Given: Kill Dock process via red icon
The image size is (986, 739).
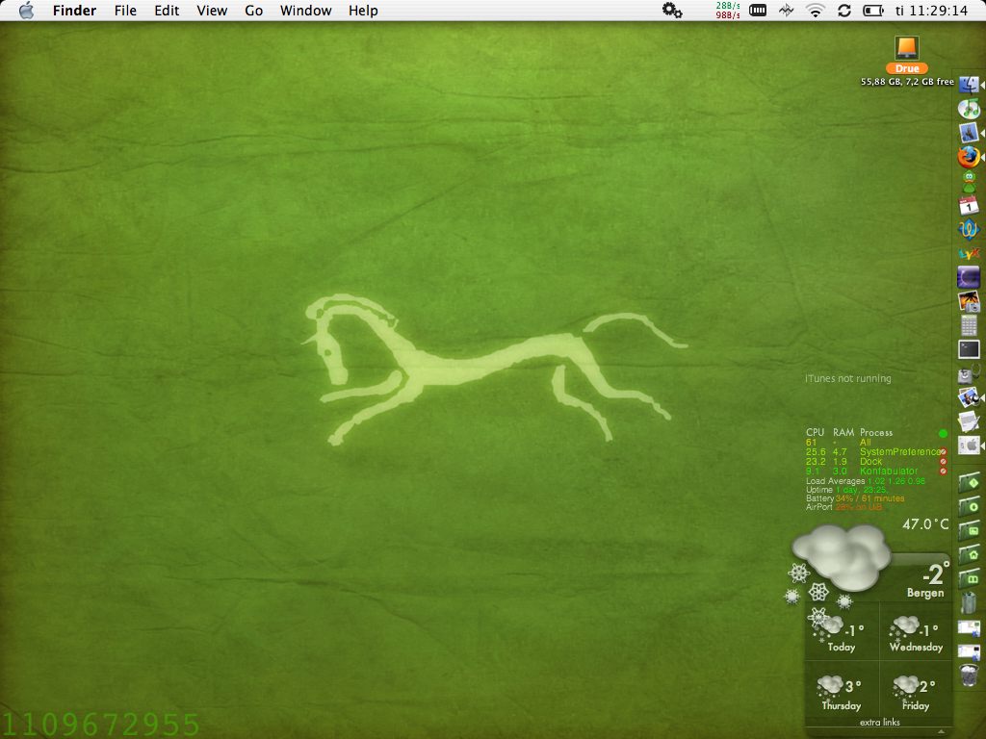Looking at the screenshot, I should tap(944, 461).
